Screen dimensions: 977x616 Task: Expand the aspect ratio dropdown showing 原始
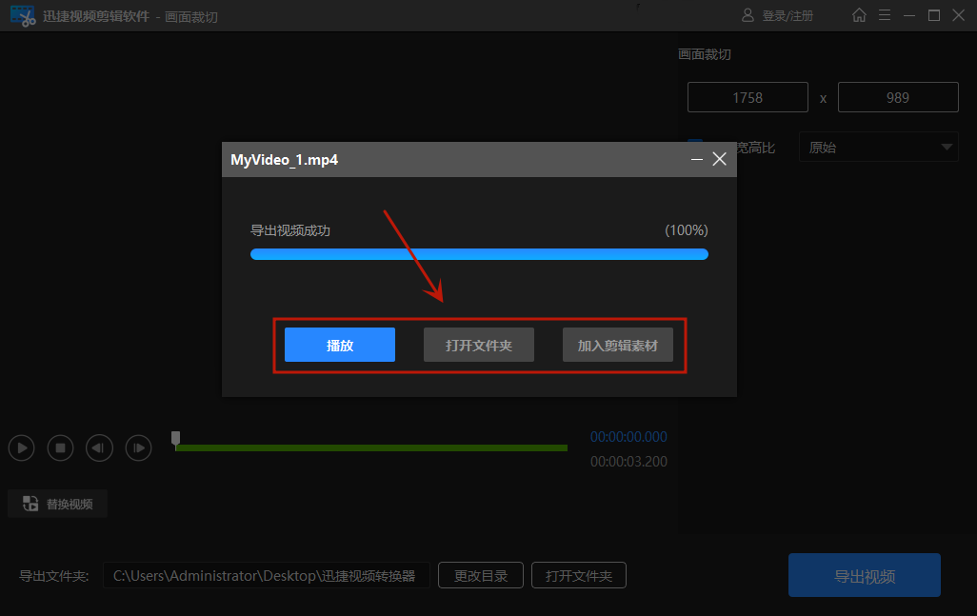pyautogui.click(x=878, y=148)
